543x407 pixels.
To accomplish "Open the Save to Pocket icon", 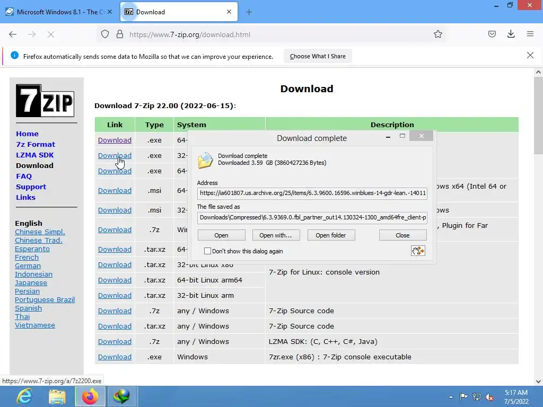I will (492, 34).
